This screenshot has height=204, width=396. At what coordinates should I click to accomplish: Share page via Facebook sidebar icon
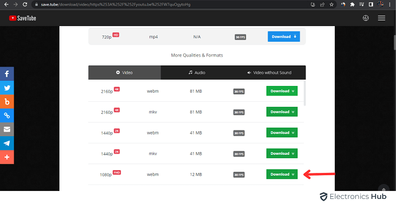(x=7, y=74)
